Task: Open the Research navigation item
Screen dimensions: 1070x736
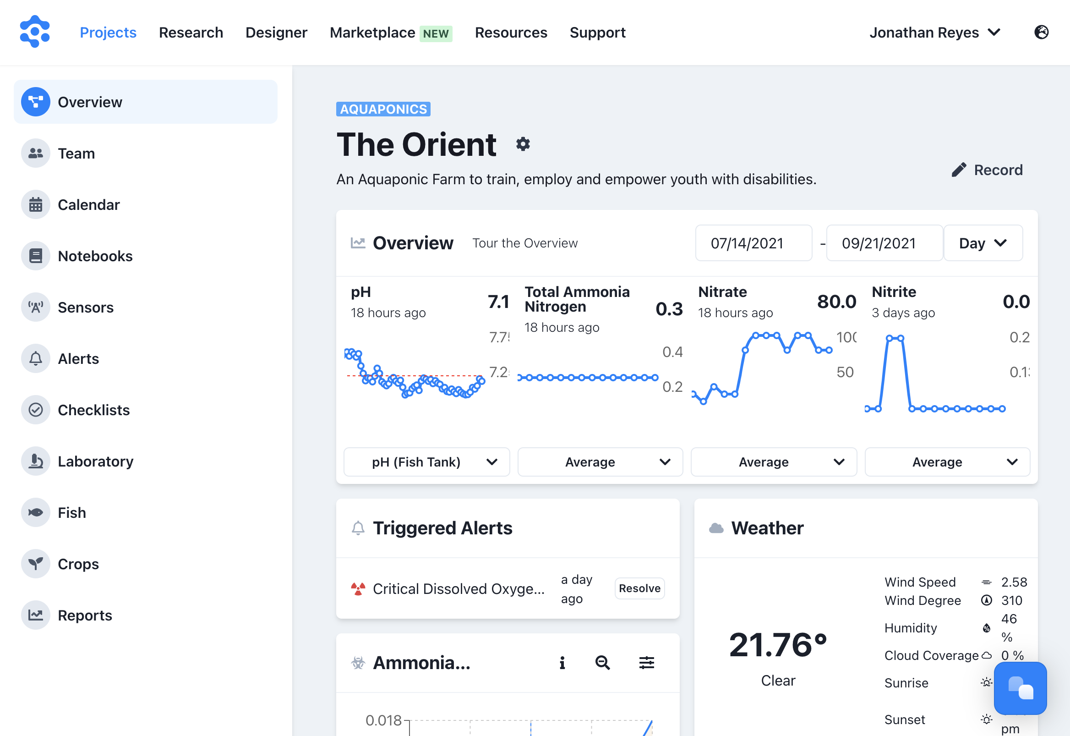Action: coord(191,32)
